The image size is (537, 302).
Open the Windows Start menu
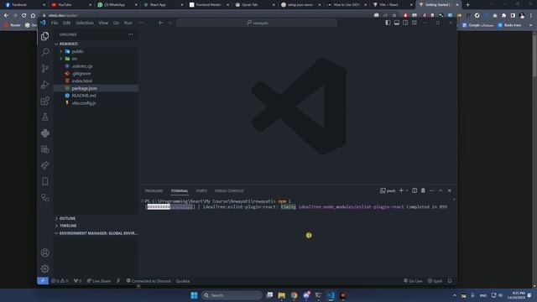coord(194,295)
